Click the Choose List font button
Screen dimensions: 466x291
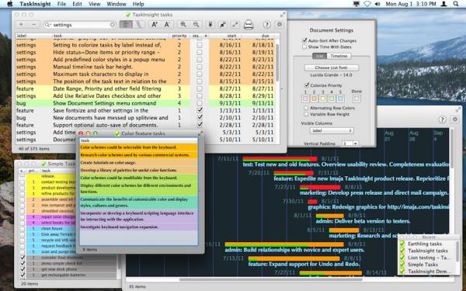click(332, 68)
